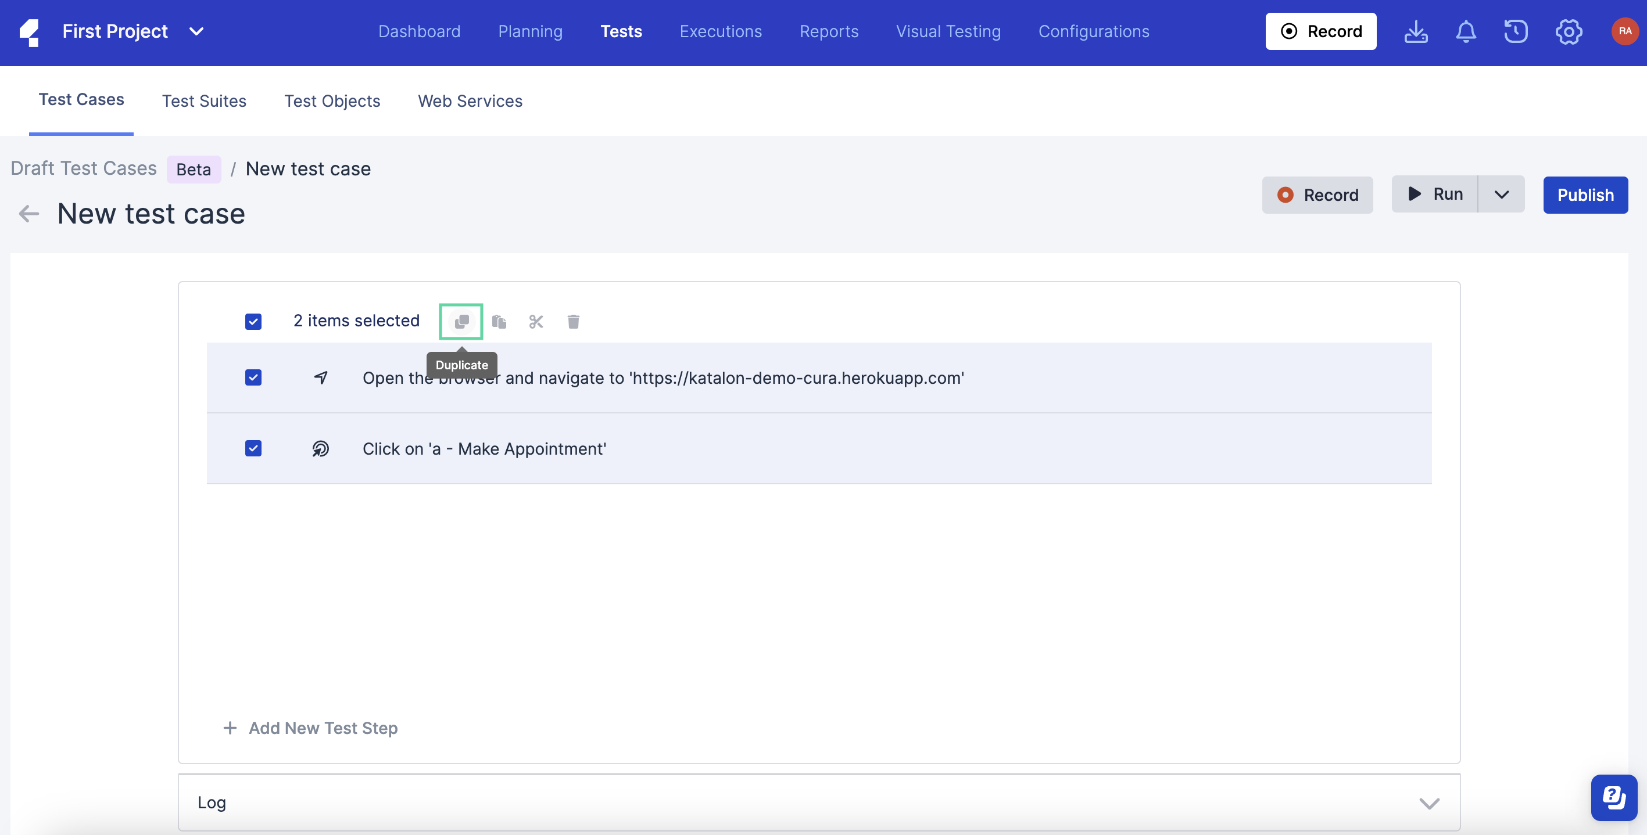Click the gray Record button near Run
The height and width of the screenshot is (835, 1647).
[x=1317, y=195]
